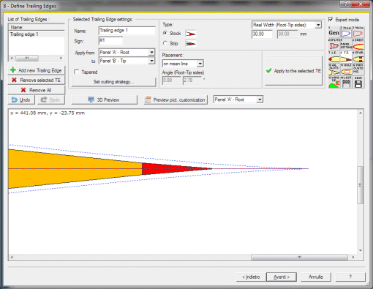
Task: Open the Last step film icon
Action: pos(346,82)
